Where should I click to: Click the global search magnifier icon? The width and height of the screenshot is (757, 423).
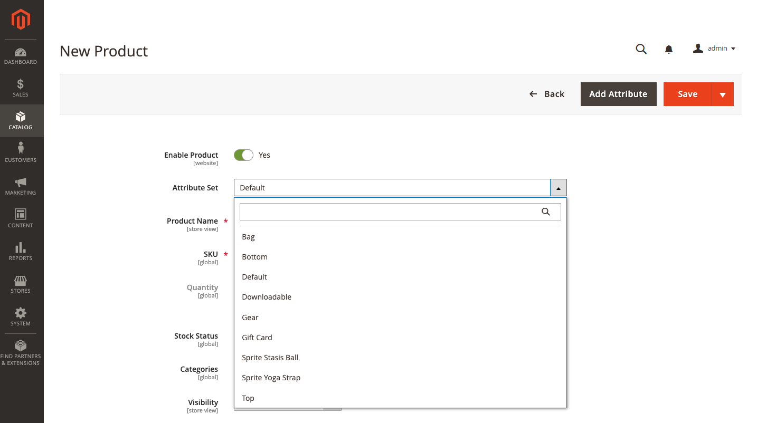pyautogui.click(x=641, y=49)
